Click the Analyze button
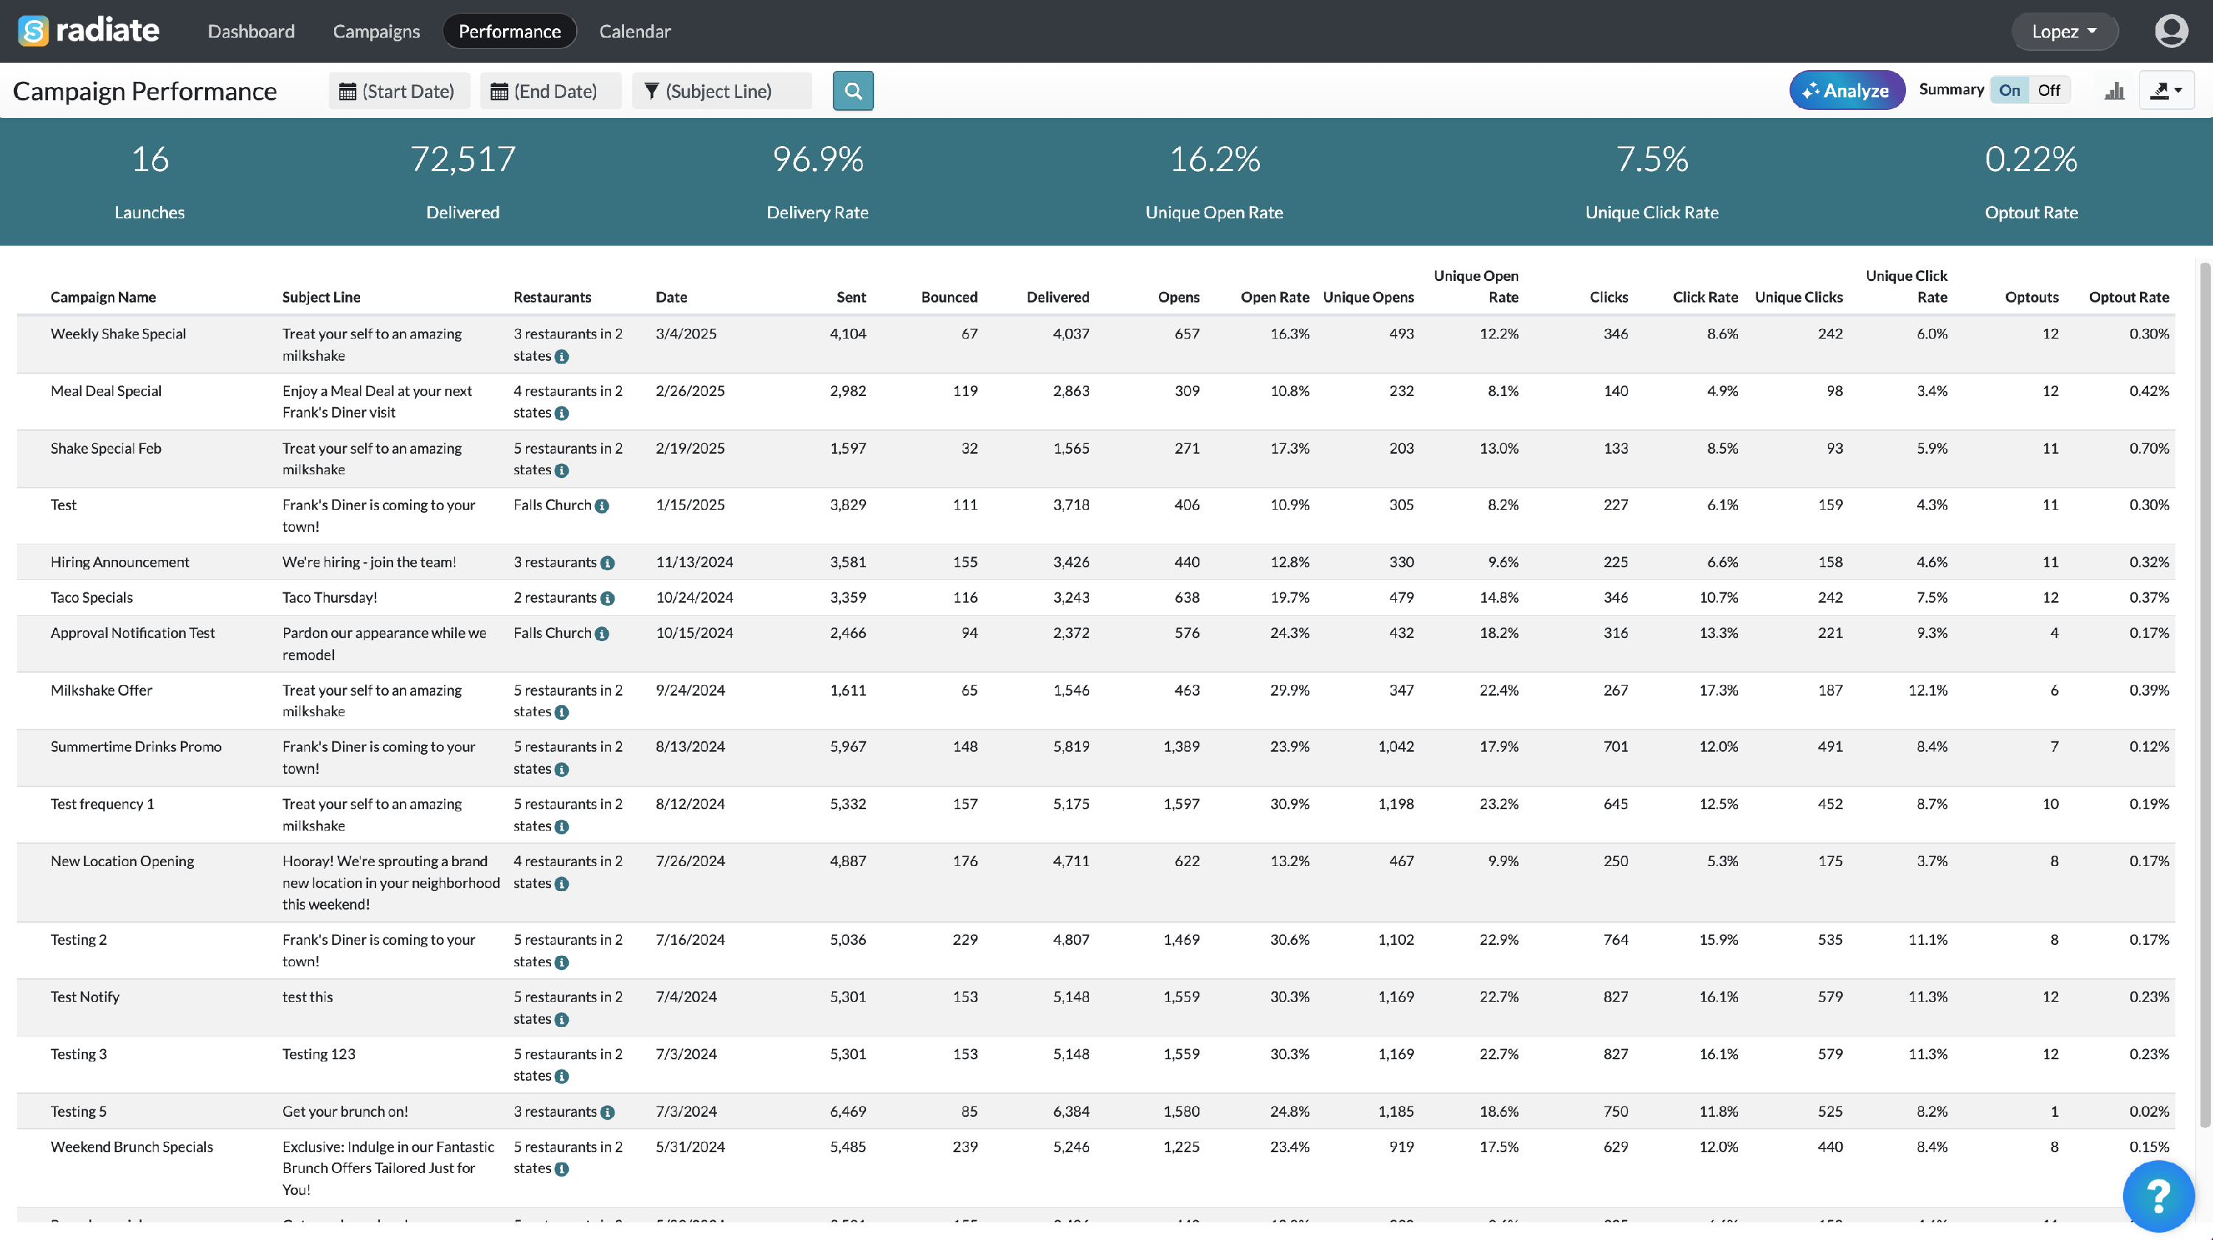Viewport: 2213px width, 1240px height. coord(1846,90)
